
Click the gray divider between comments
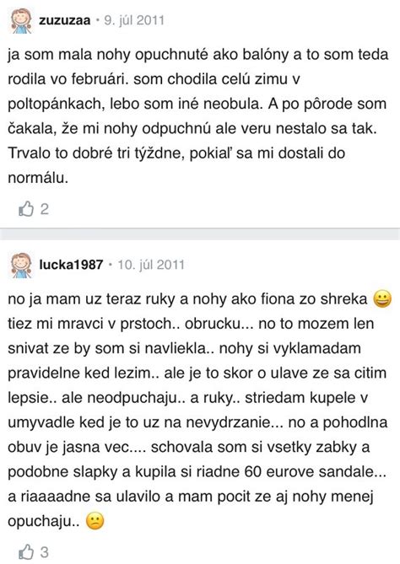pyautogui.click(x=200, y=234)
